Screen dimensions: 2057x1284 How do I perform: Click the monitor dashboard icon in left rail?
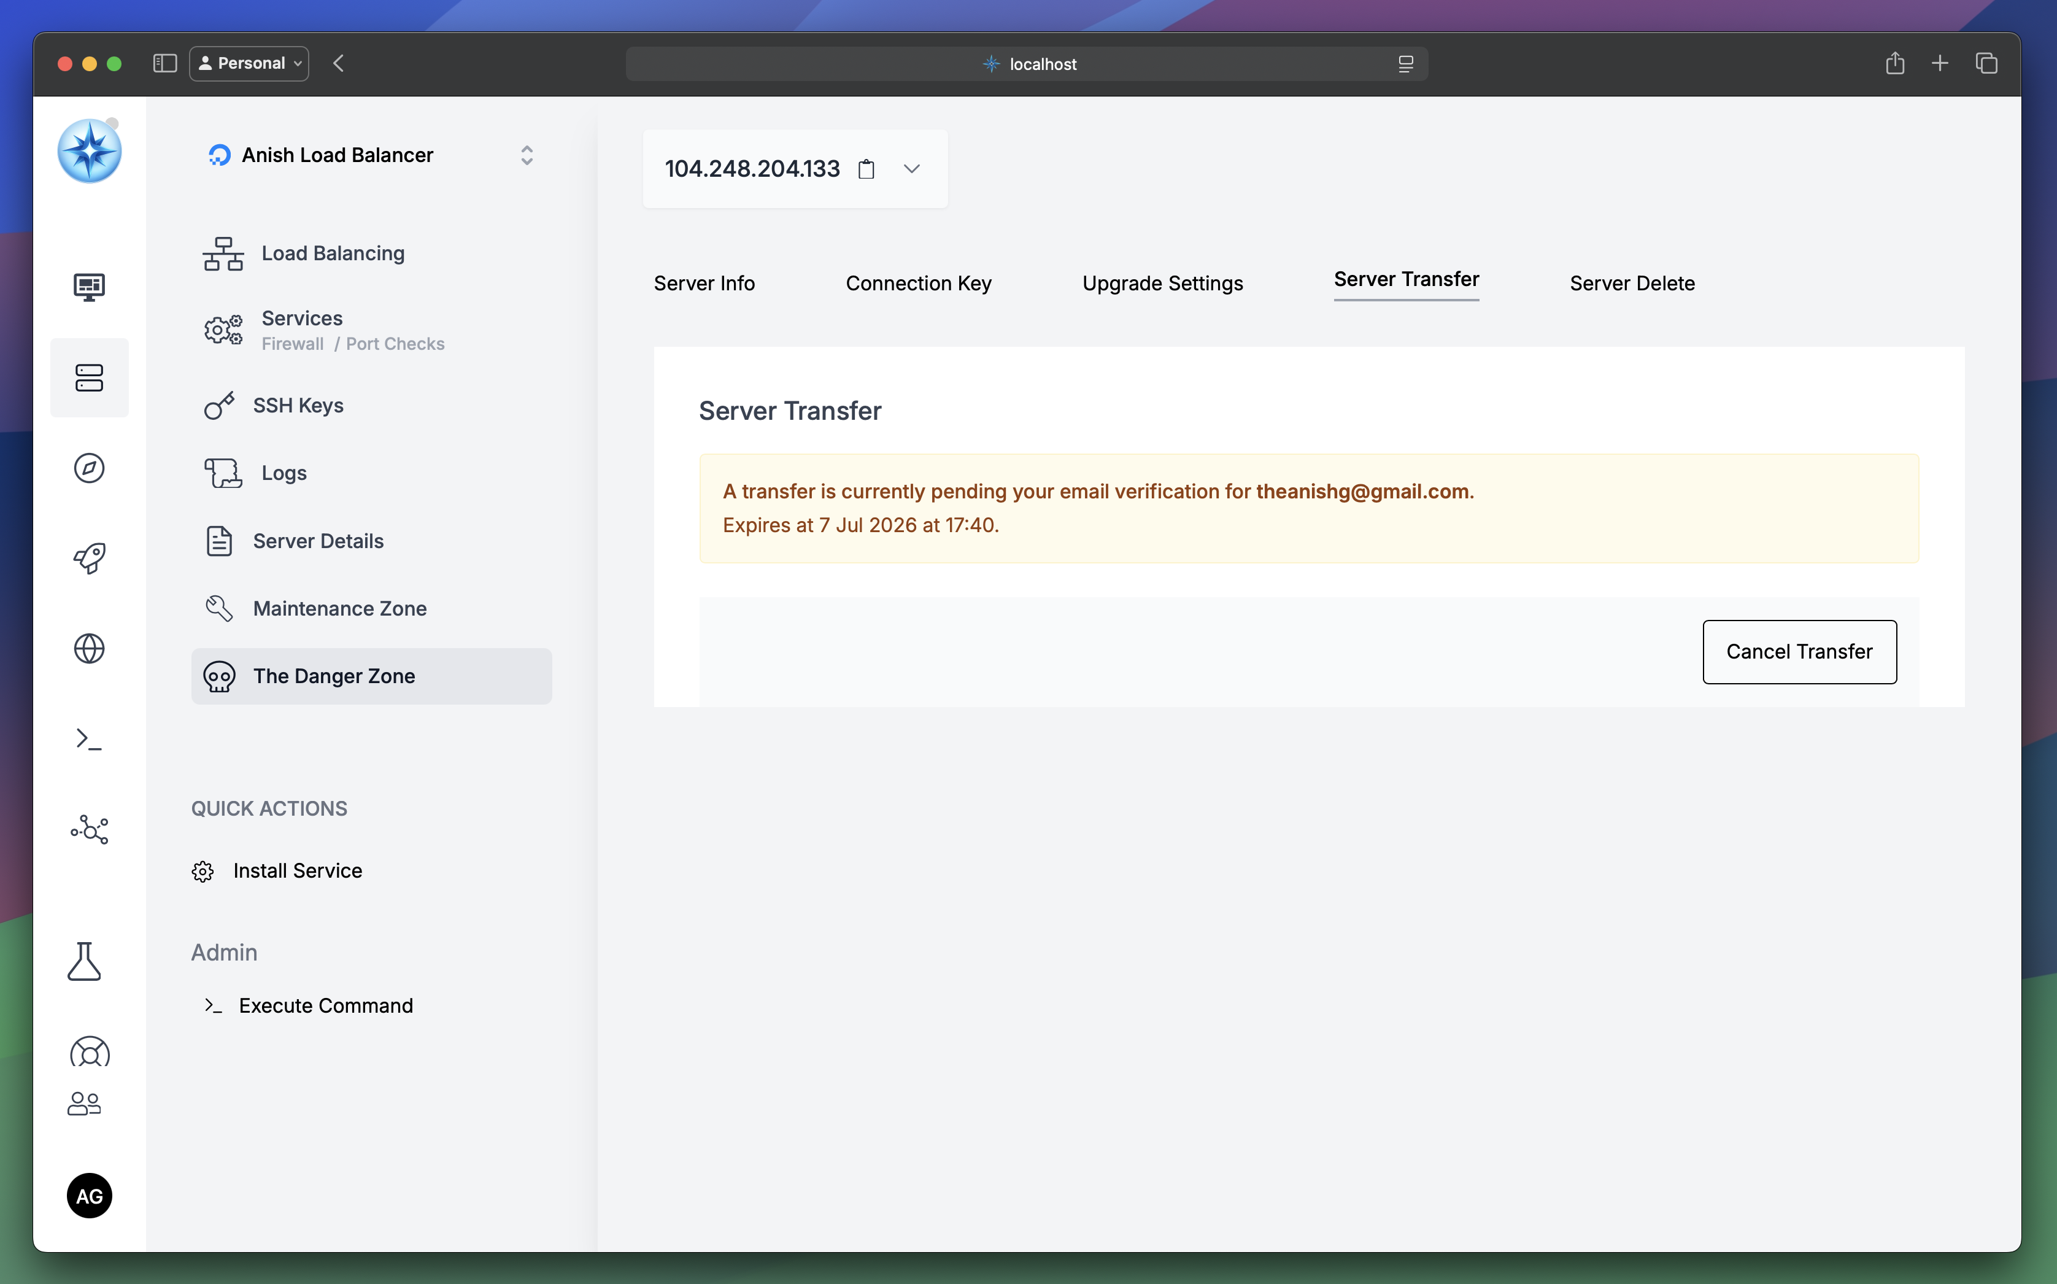[x=89, y=287]
